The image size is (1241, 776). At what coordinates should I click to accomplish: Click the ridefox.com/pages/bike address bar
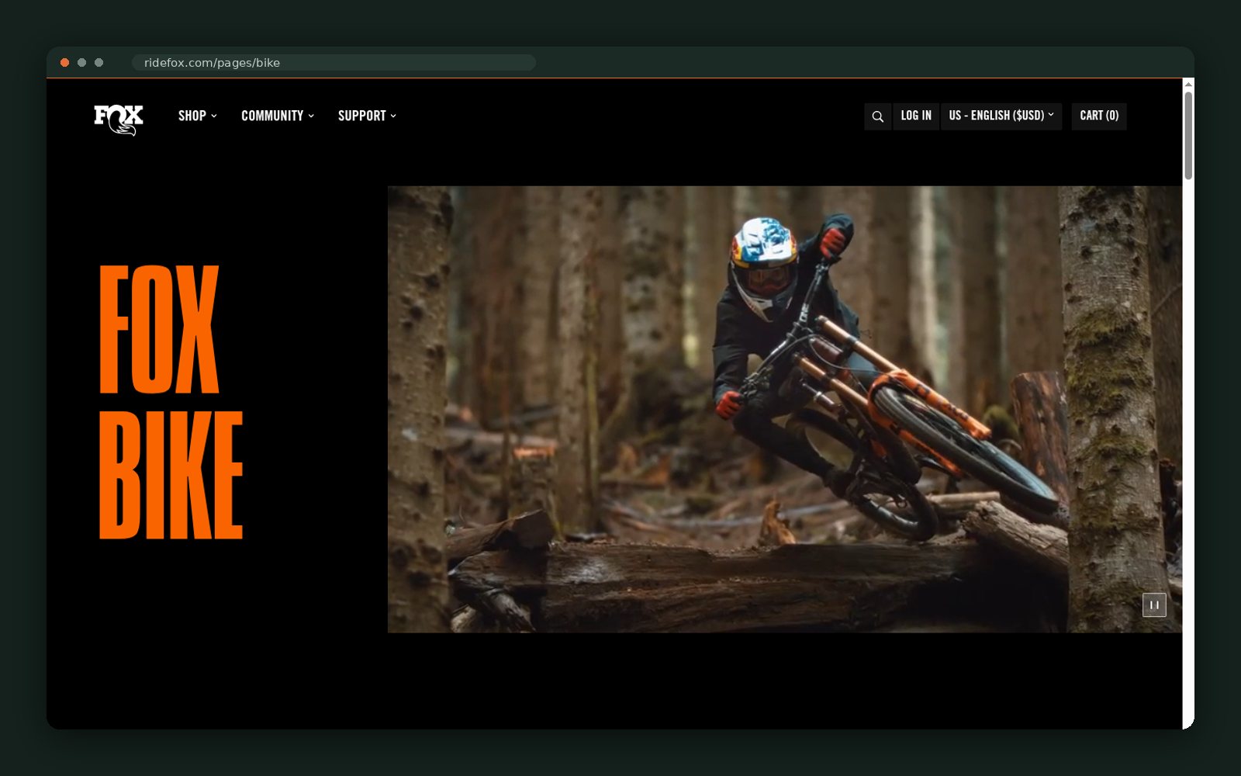[x=334, y=63]
